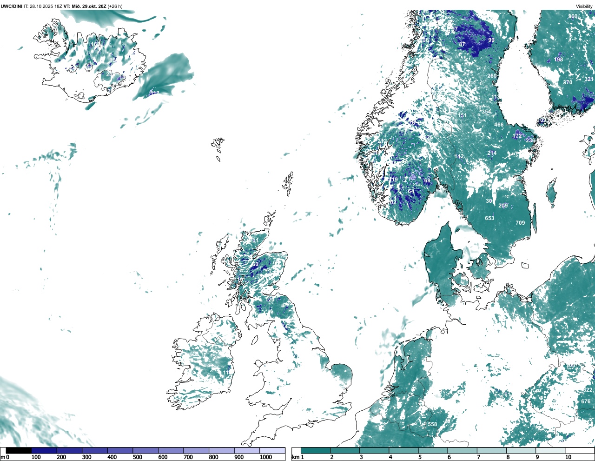Click the "1000" tick label on legend
This screenshot has height=461, width=595.
click(266, 457)
